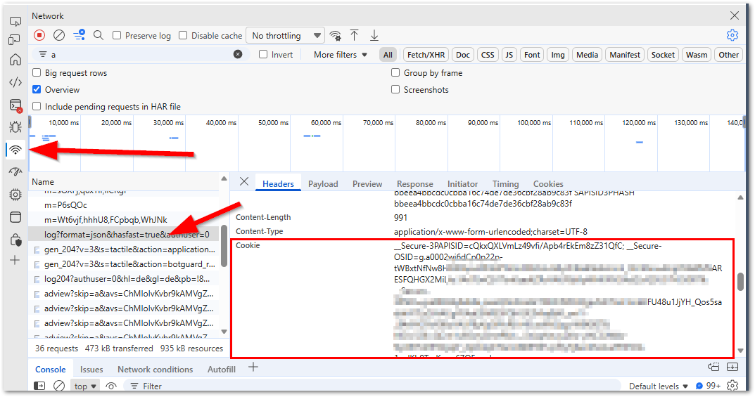Open Default levels dropdown
Viewport: 755px width, 397px height.
click(658, 386)
